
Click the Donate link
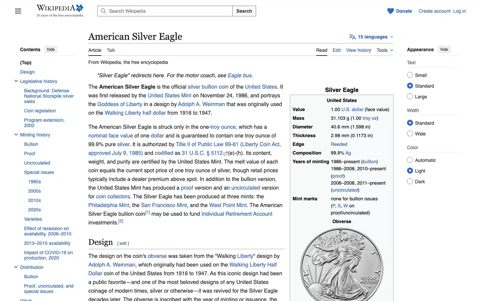click(404, 11)
